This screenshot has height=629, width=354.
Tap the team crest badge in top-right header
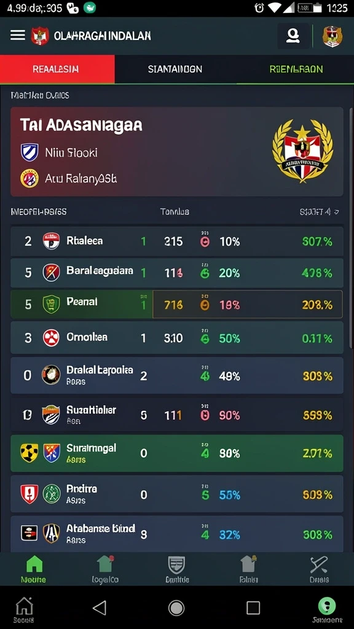coord(332,36)
